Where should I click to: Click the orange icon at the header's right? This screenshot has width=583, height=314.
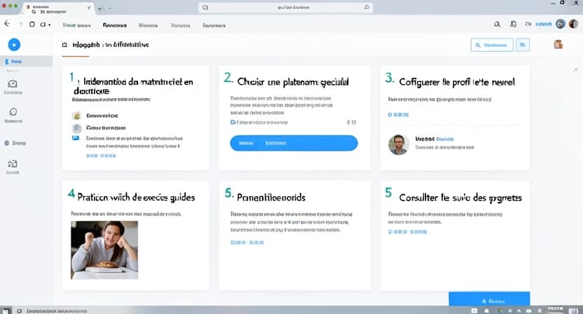pyautogui.click(x=558, y=45)
